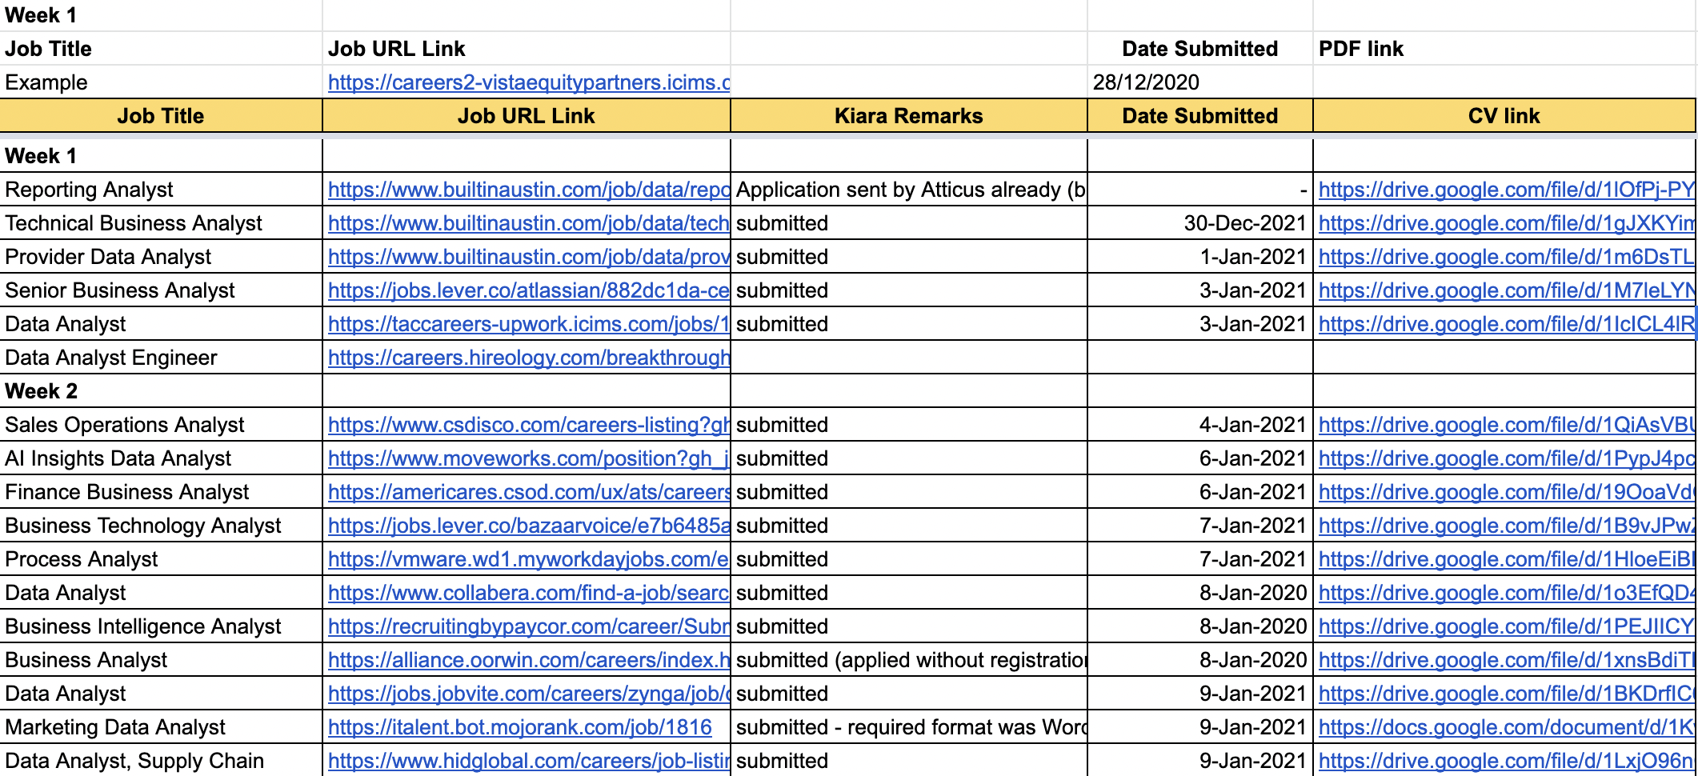1698x776 pixels.
Task: Open the hireology careers job link
Action: (x=528, y=358)
